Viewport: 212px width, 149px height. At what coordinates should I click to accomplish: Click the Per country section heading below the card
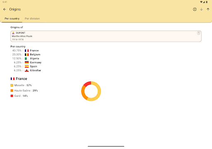[x=18, y=46]
